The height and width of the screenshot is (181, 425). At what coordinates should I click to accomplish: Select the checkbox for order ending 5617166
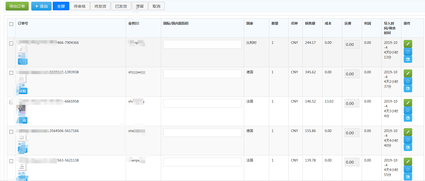(11, 132)
